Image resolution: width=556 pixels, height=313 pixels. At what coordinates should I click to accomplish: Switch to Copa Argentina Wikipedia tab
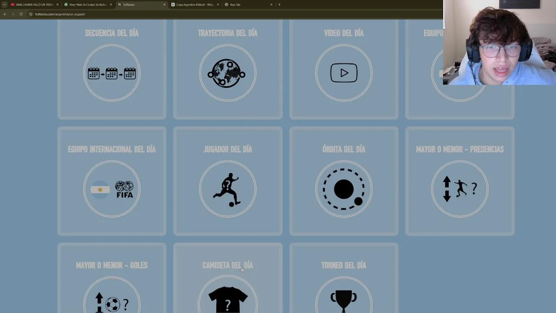pos(195,4)
